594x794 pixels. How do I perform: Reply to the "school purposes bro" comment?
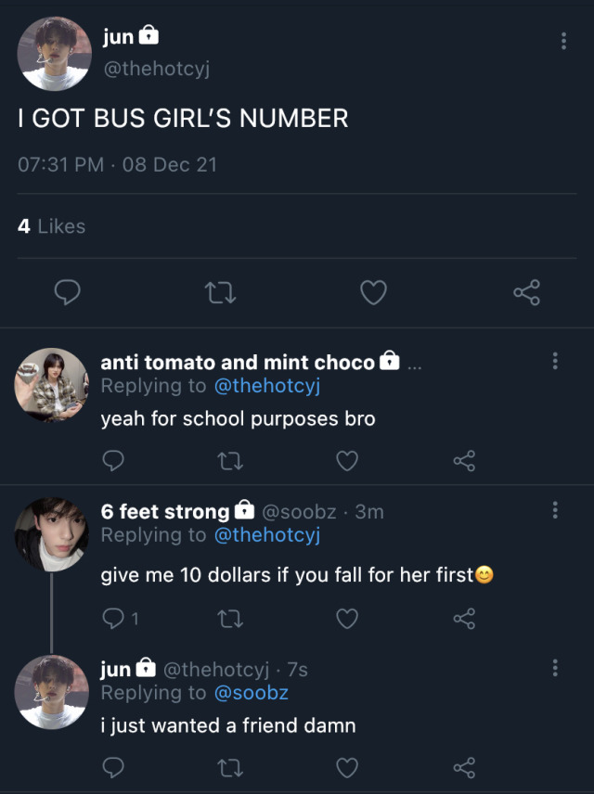pyautogui.click(x=113, y=461)
